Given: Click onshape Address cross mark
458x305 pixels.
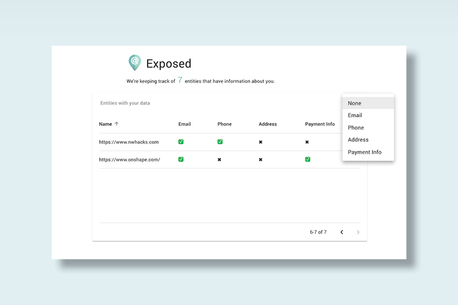Looking at the screenshot, I should pyautogui.click(x=261, y=160).
